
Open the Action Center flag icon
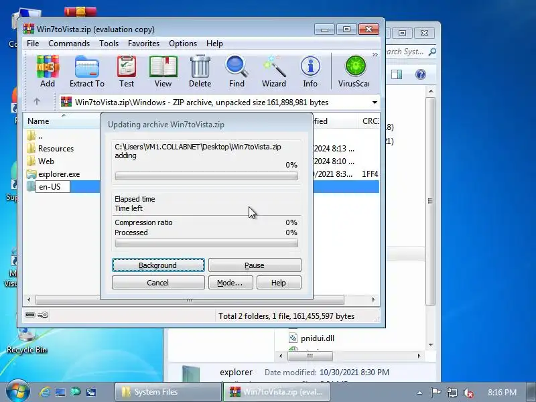435,393
